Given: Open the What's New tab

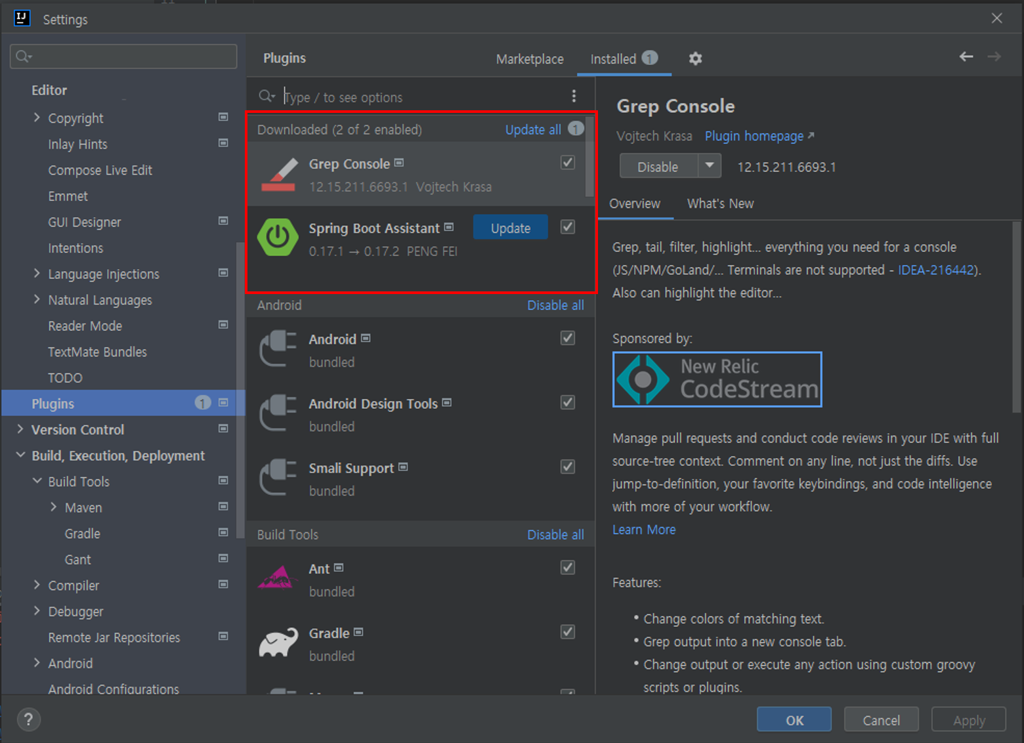Looking at the screenshot, I should (720, 203).
